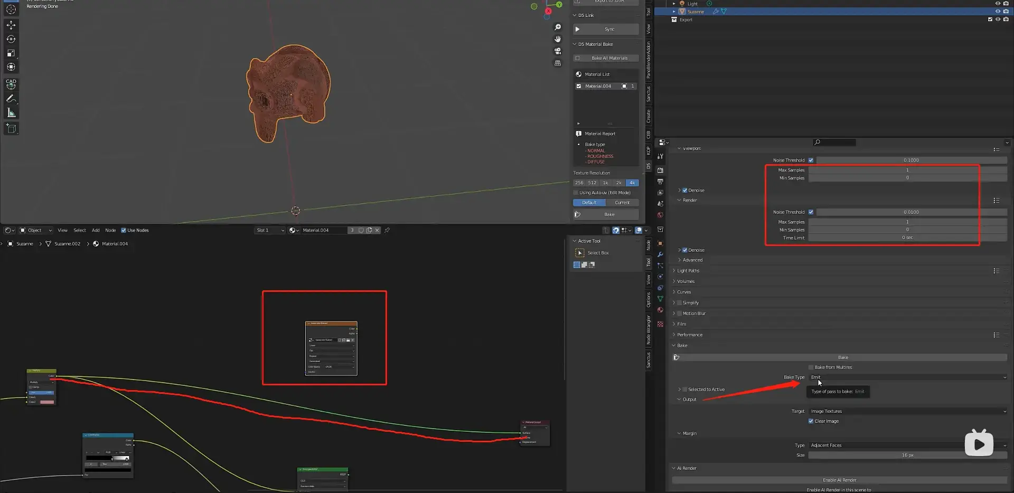This screenshot has width=1014, height=493.
Task: Open the Modifiers wrench tab icon
Action: pyautogui.click(x=660, y=254)
